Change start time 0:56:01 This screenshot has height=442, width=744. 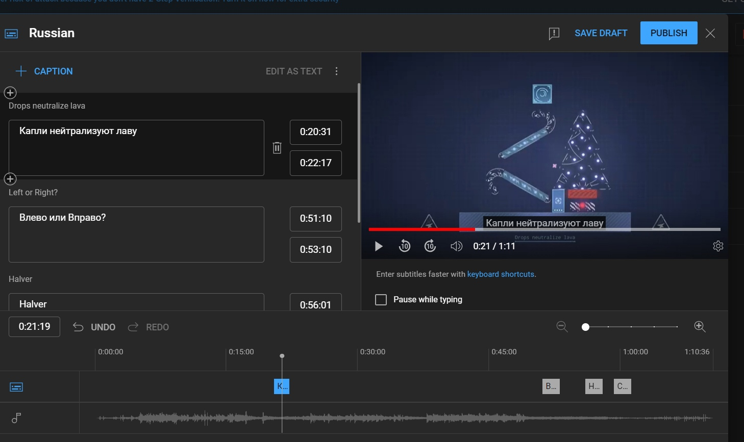[316, 302]
